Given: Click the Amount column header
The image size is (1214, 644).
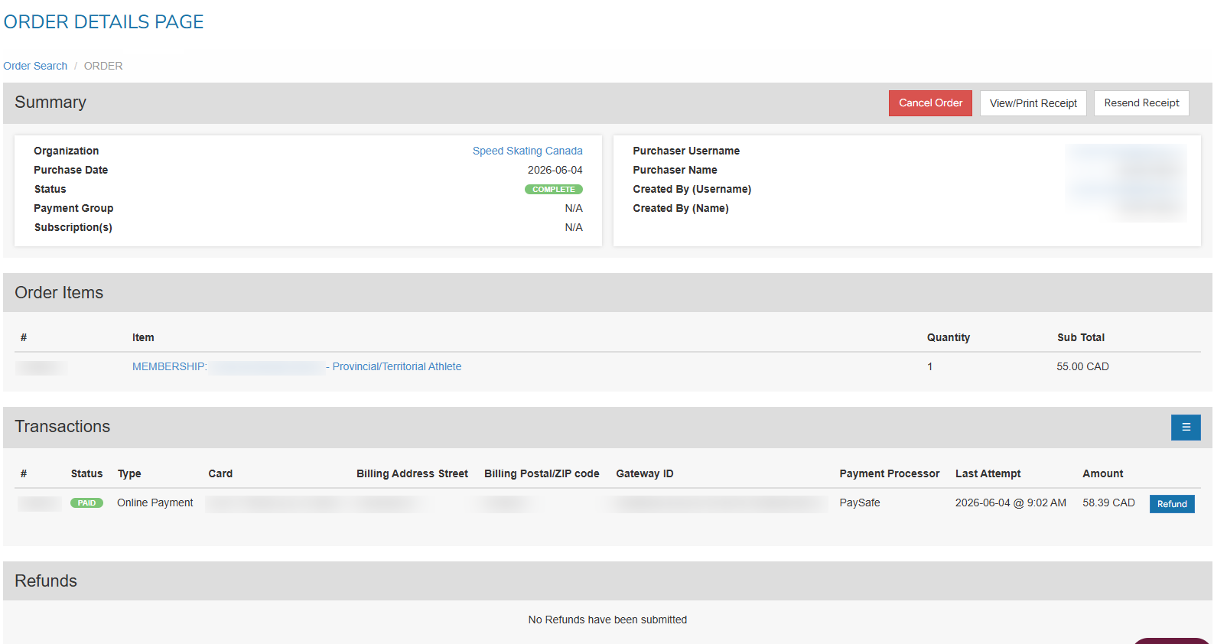Looking at the screenshot, I should pyautogui.click(x=1103, y=473).
